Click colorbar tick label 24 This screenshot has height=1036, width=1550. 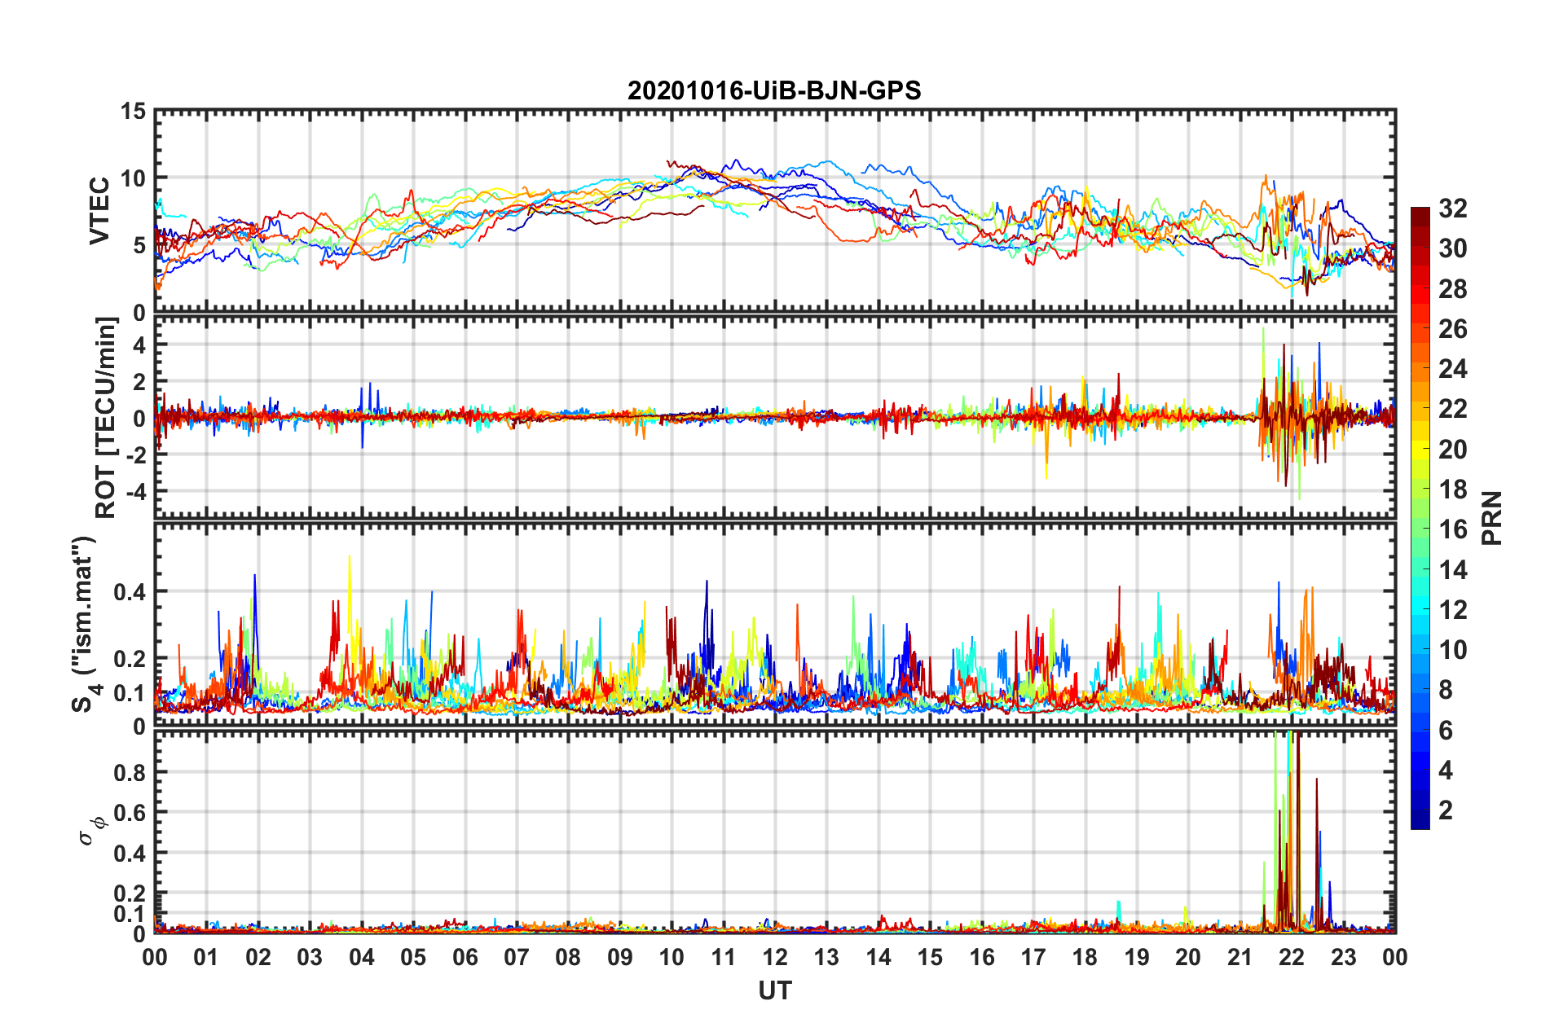(x=1452, y=369)
